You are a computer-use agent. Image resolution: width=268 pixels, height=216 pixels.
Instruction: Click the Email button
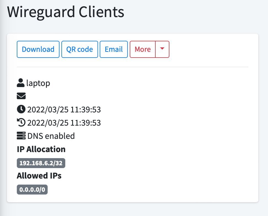pos(113,49)
